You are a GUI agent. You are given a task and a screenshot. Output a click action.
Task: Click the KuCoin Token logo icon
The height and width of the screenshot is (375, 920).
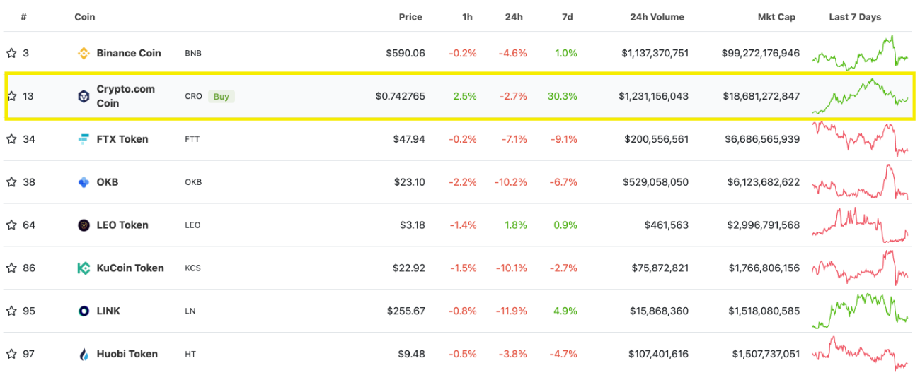tap(84, 268)
